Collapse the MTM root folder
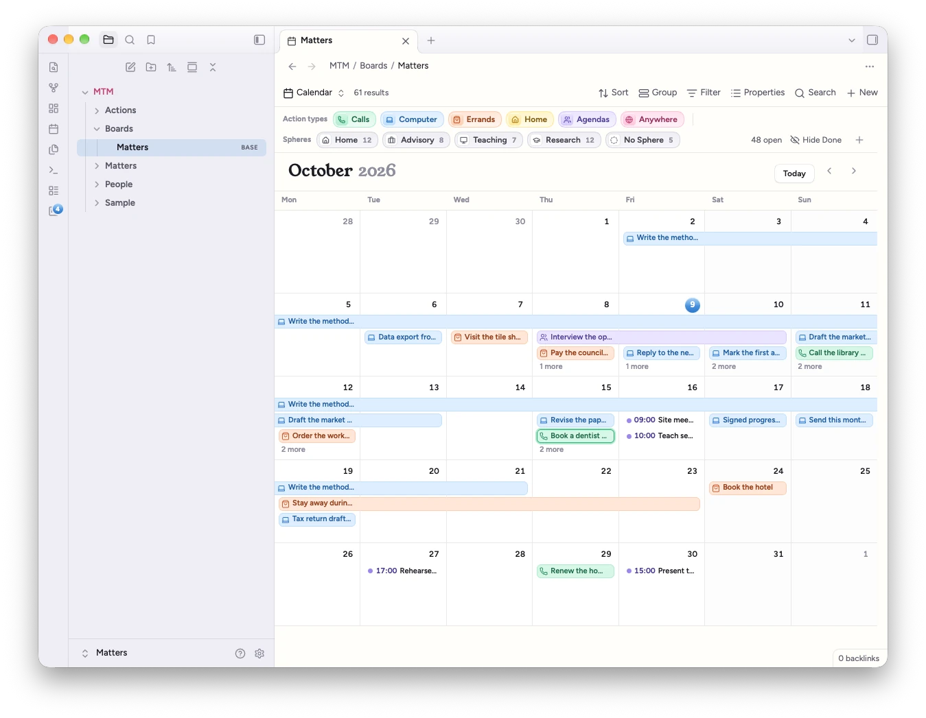 85,92
